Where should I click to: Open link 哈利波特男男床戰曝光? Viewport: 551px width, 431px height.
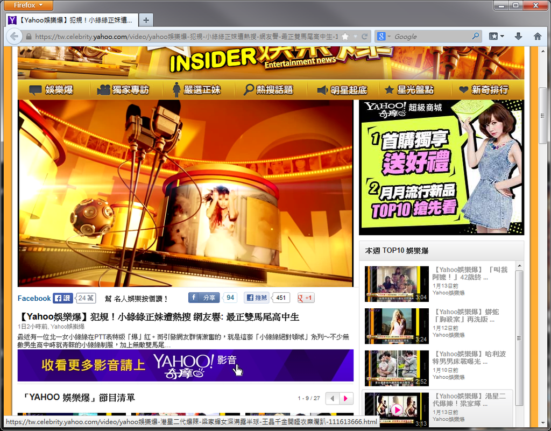(x=469, y=358)
